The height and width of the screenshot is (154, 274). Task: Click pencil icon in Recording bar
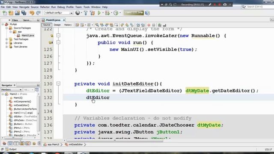tap(210, 5)
